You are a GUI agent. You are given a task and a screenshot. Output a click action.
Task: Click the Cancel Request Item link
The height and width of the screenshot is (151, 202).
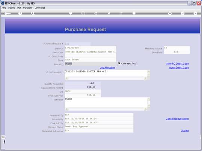[177, 119]
